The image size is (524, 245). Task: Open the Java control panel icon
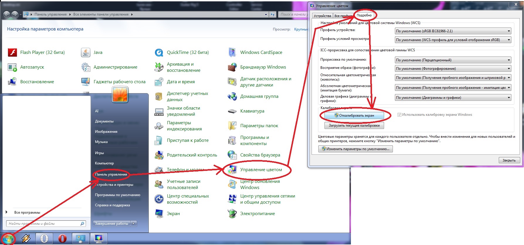[x=86, y=52]
